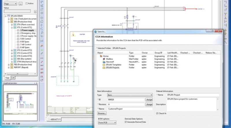Insert the diagonal line connection symbol
Image resolution: width=231 pixels, height=128 pixels.
click(226, 42)
